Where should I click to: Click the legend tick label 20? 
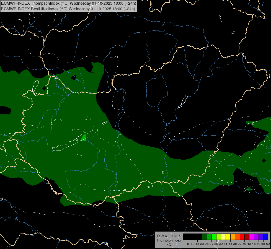click(x=202, y=244)
